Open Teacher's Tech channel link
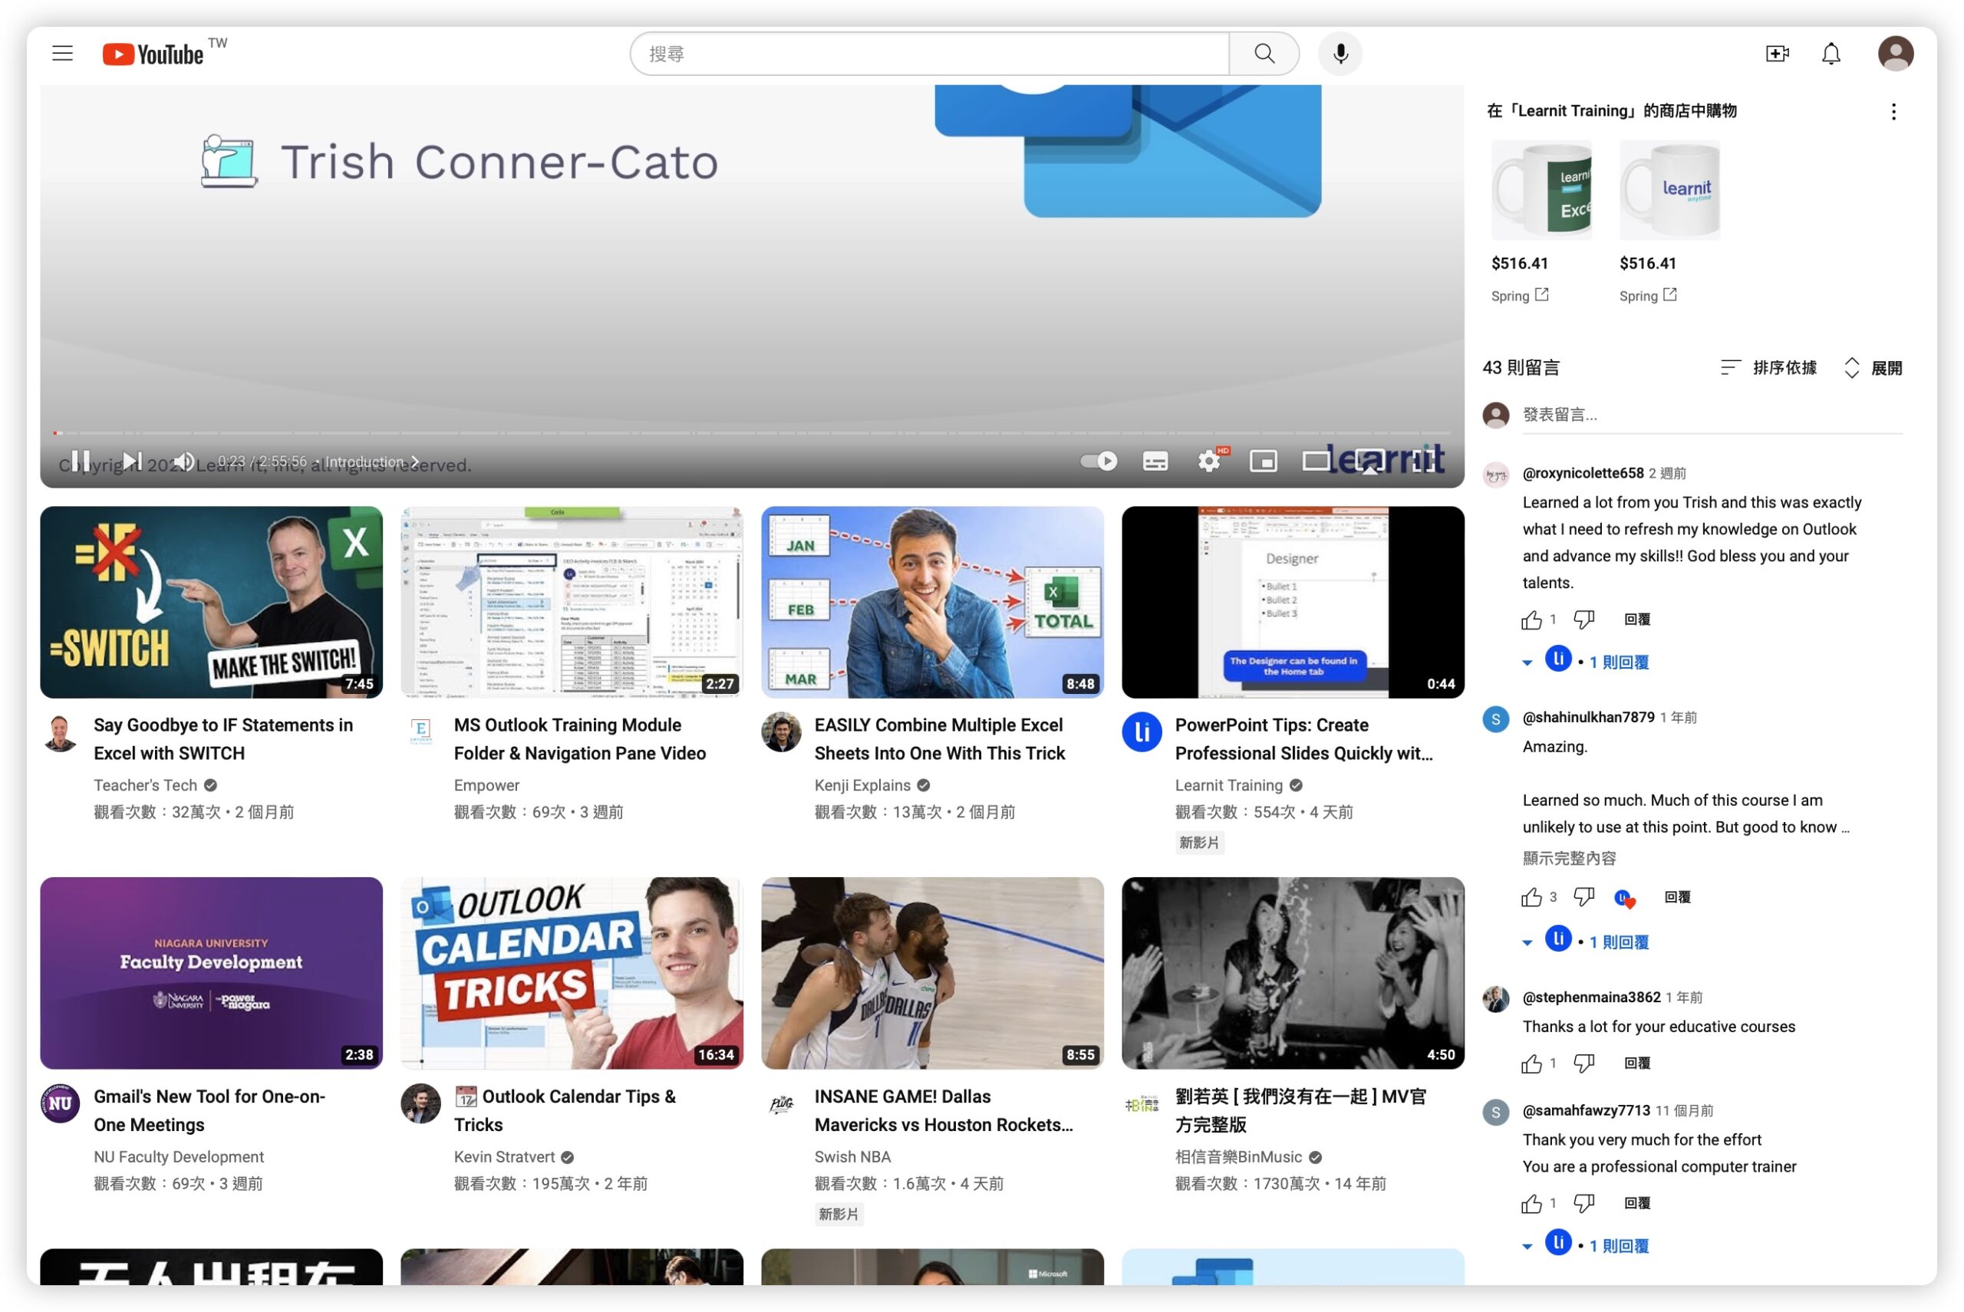Viewport: 1964px width, 1312px height. pos(146,785)
